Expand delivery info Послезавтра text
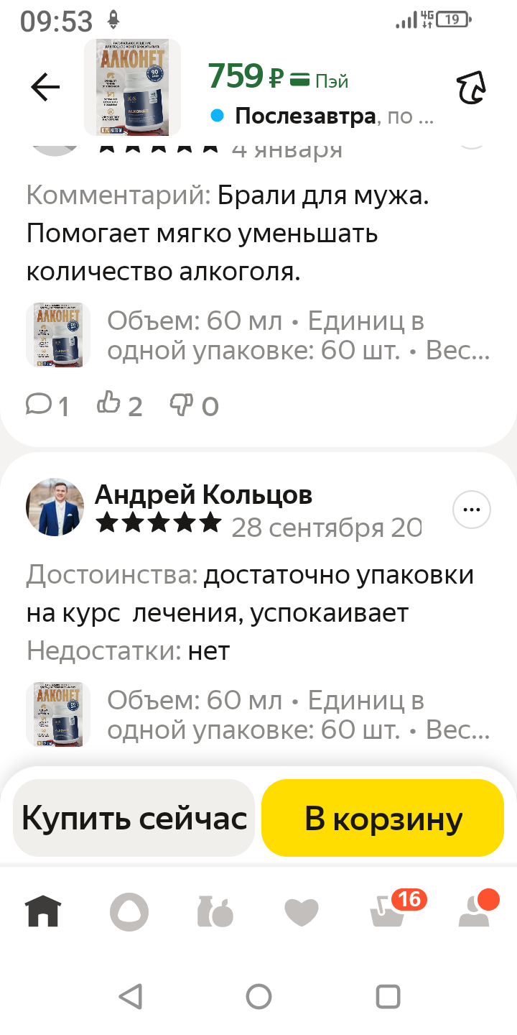 pos(334,116)
